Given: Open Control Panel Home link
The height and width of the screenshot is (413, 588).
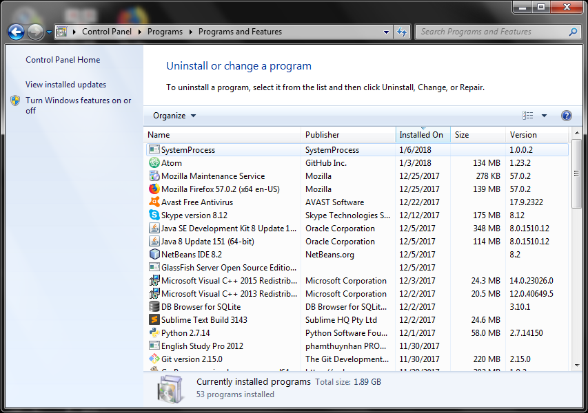Looking at the screenshot, I should tap(63, 60).
